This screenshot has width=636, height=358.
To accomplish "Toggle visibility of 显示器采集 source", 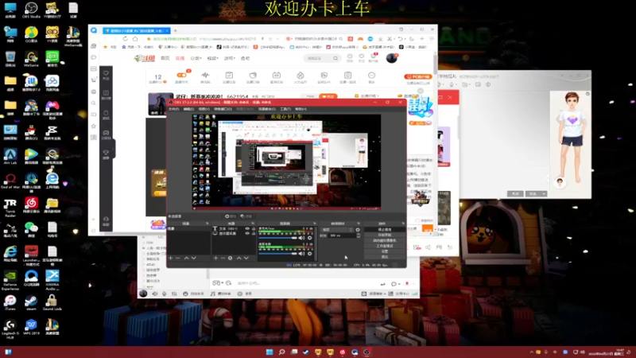I will point(247,234).
